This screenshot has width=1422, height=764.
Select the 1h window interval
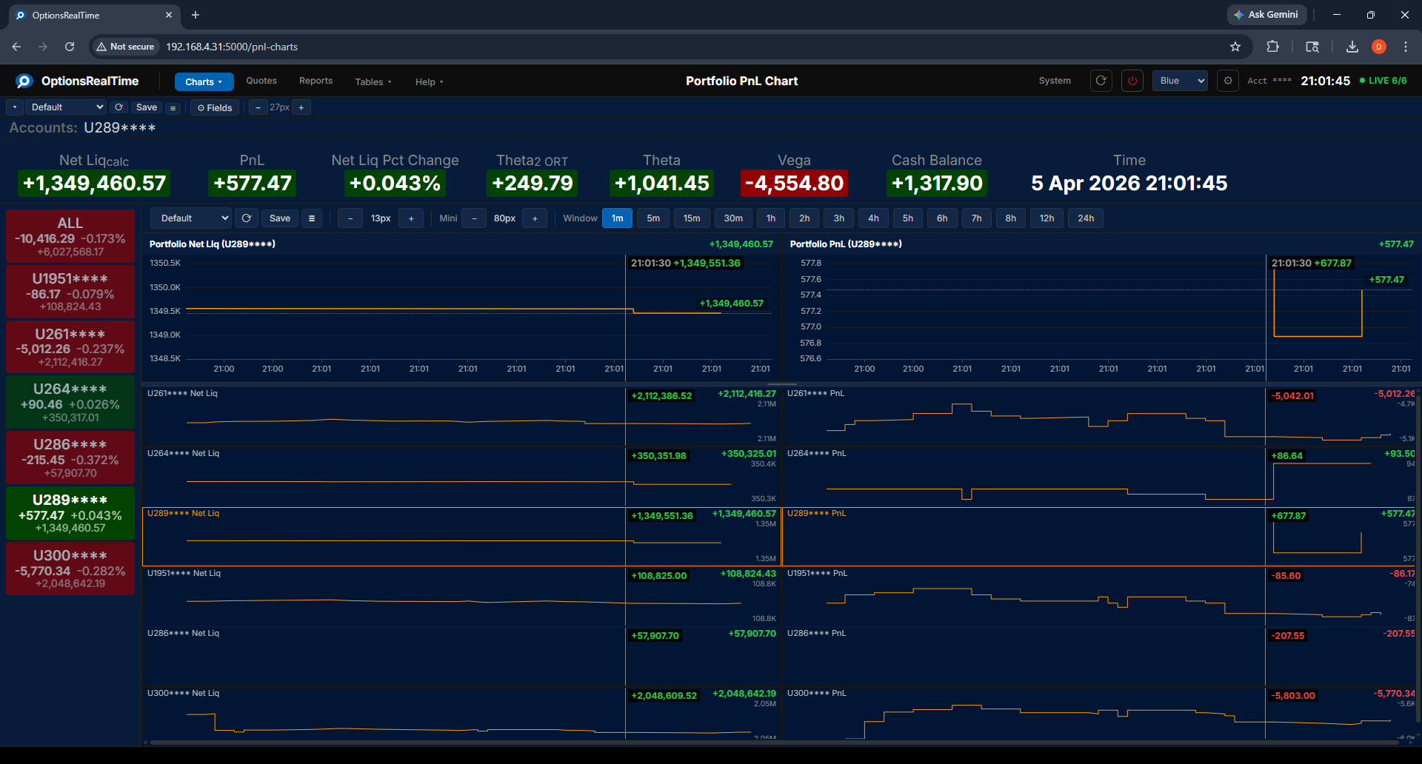click(771, 218)
